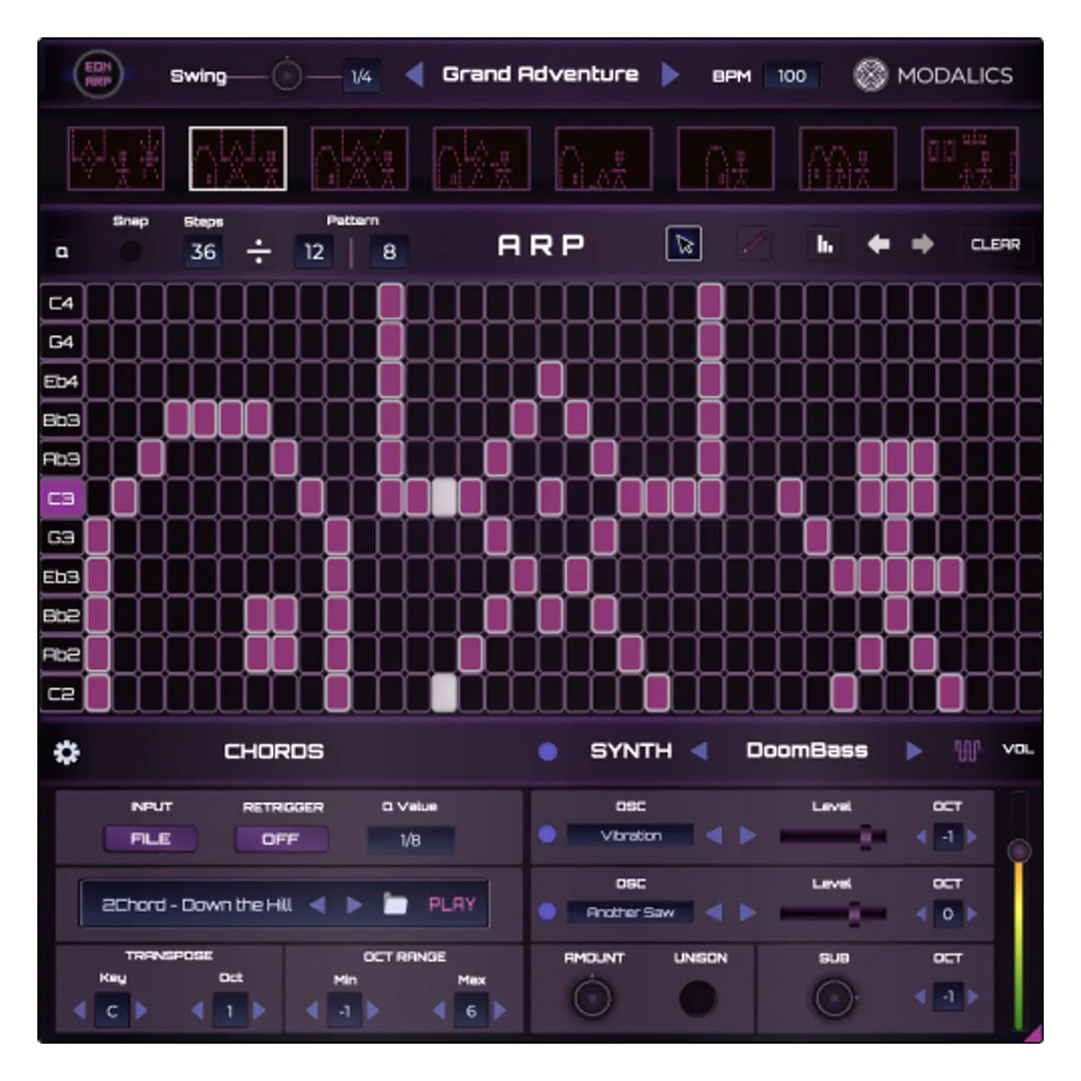Decrease Transpose Key from C
Viewport: 1081px width, 1081px height.
tap(80, 1010)
